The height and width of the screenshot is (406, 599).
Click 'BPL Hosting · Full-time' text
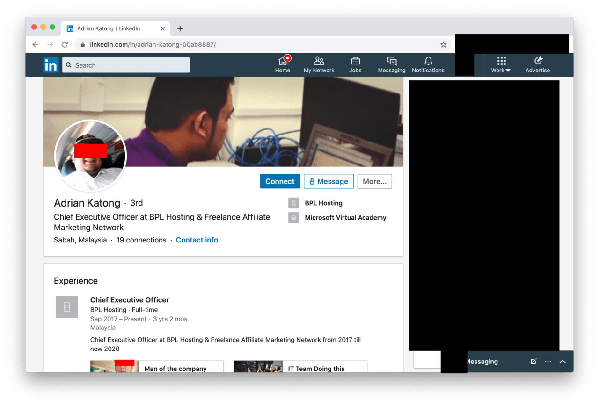(124, 310)
